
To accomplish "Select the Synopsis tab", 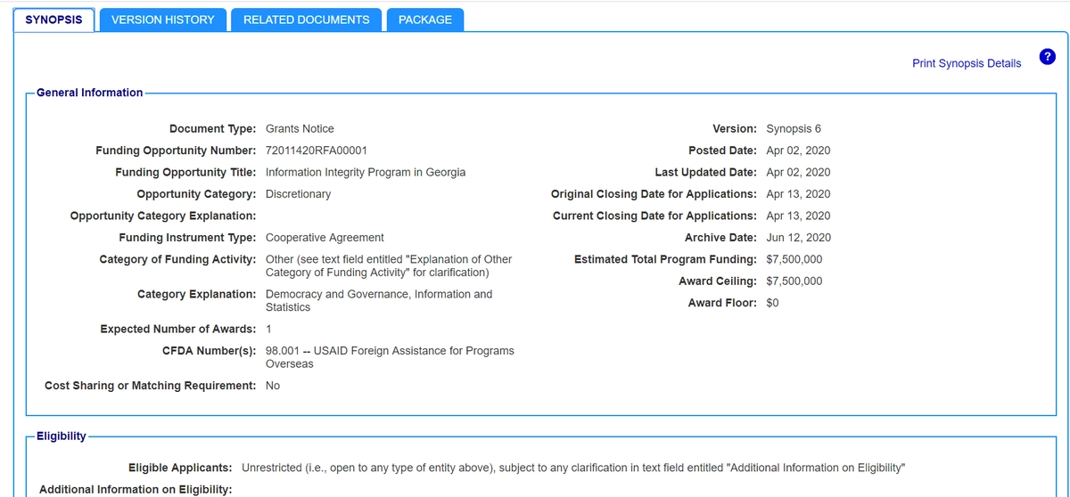I will (x=53, y=20).
